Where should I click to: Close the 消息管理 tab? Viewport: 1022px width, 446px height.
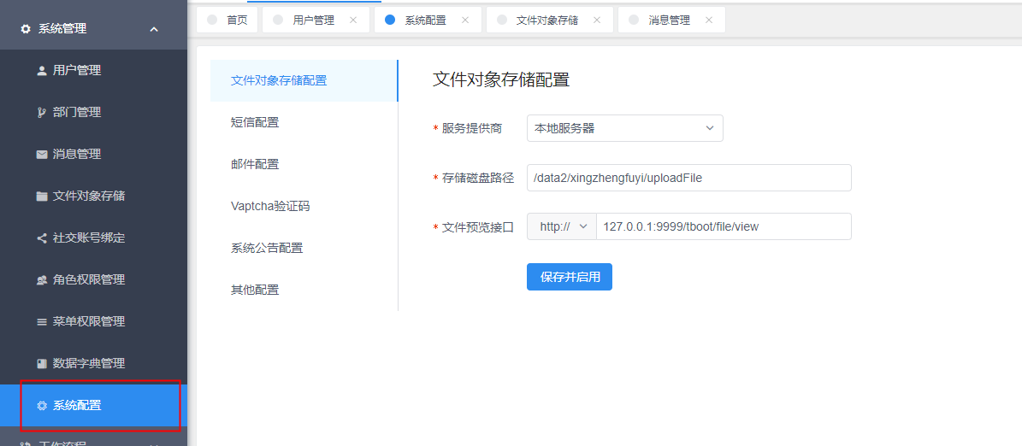(708, 21)
